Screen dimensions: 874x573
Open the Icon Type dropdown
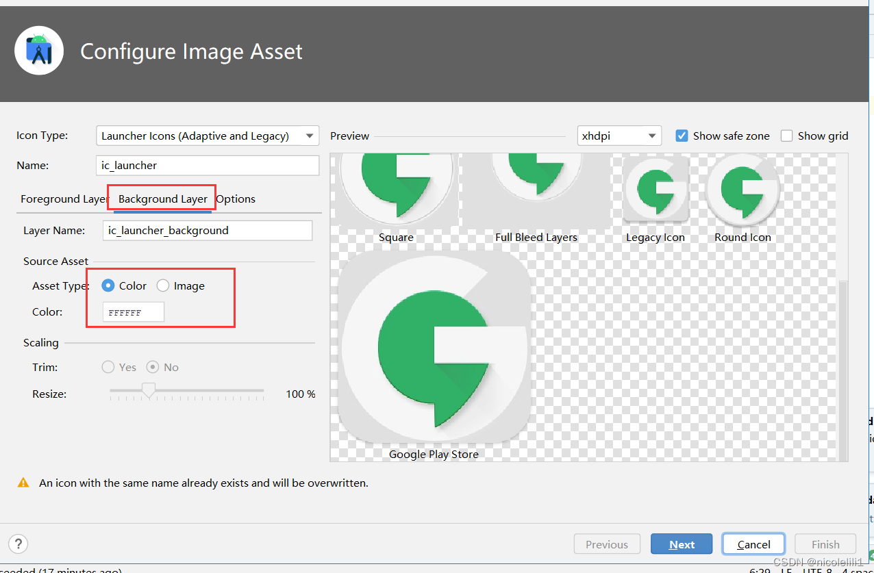[x=208, y=136]
